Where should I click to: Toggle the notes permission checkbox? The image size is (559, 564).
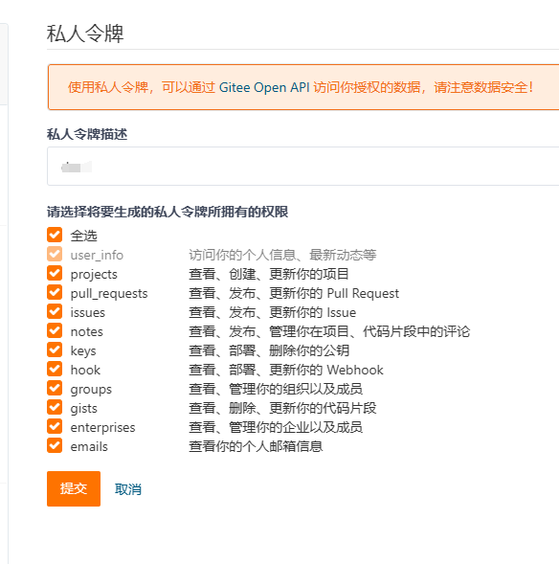coord(55,330)
